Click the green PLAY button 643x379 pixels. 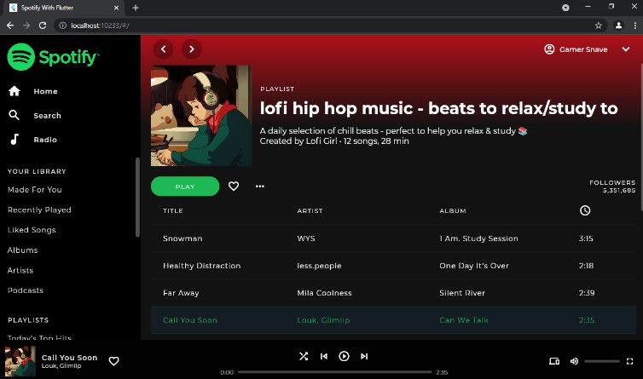point(185,187)
